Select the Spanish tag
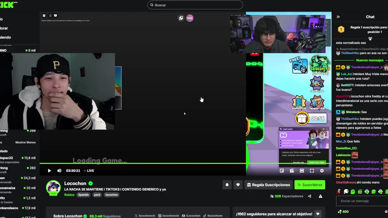 click(83, 195)
